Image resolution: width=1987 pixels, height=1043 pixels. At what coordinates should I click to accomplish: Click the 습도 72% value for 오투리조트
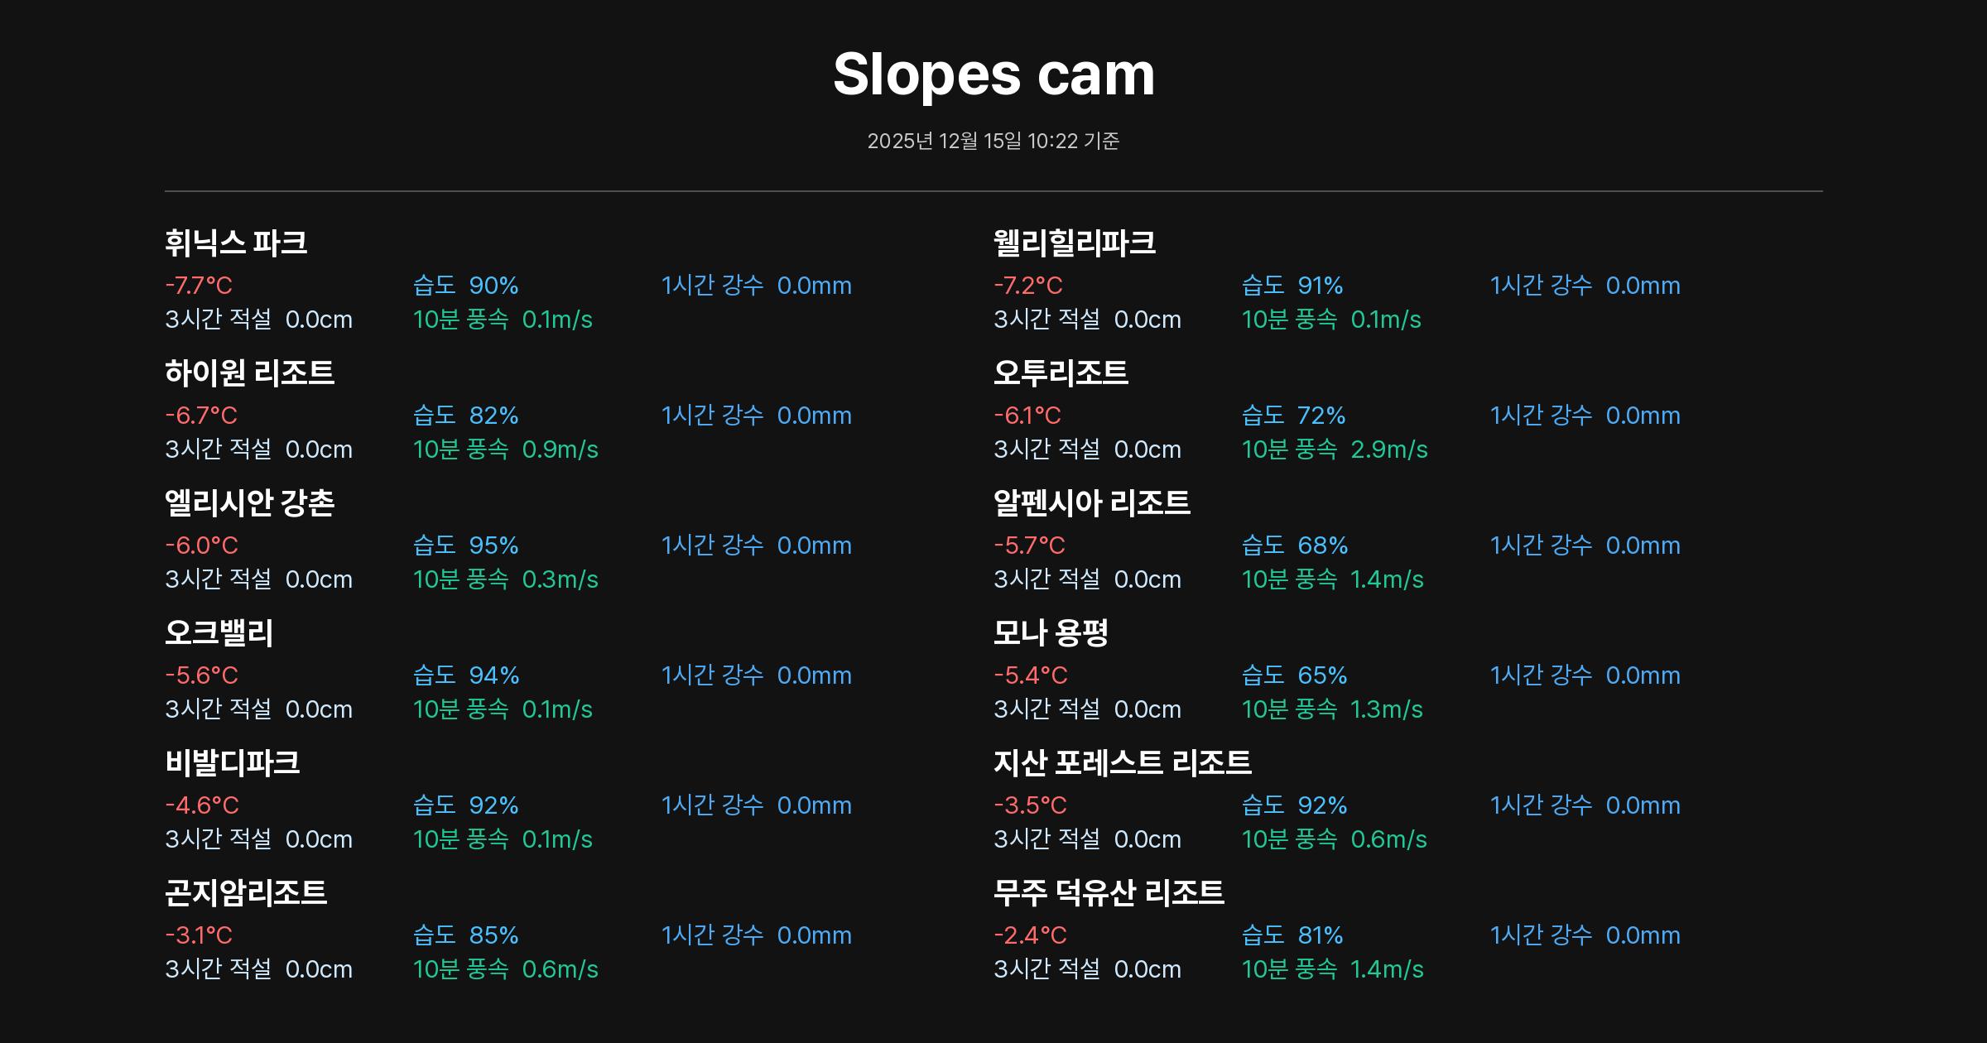(x=1293, y=416)
